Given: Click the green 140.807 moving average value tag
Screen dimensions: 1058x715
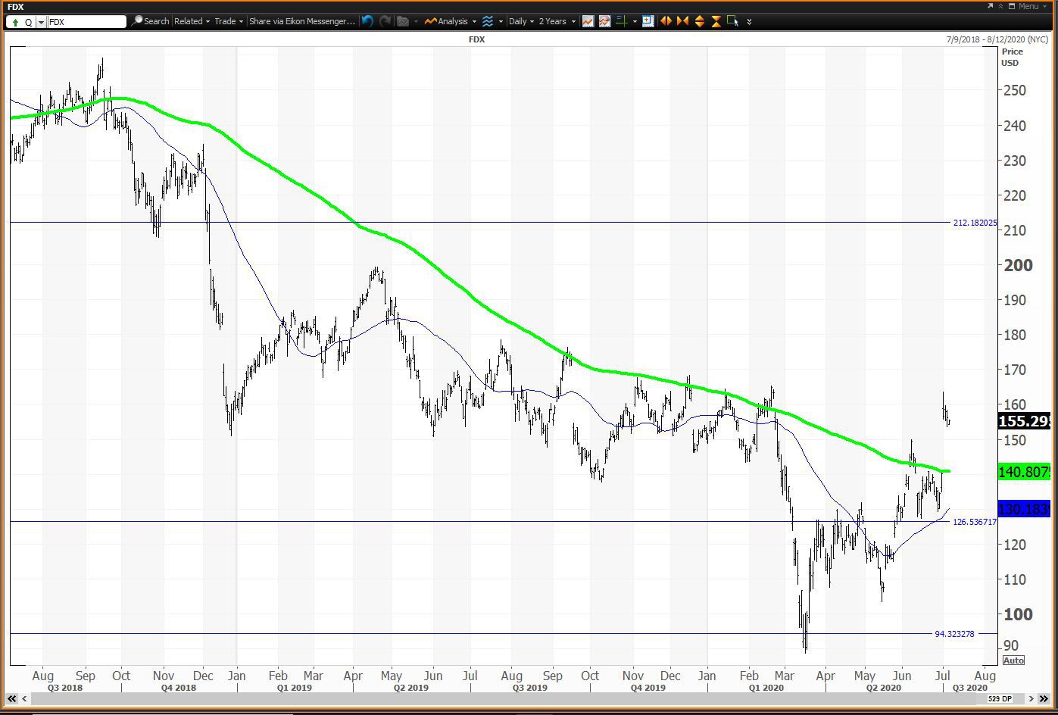Looking at the screenshot, I should click(x=1025, y=472).
